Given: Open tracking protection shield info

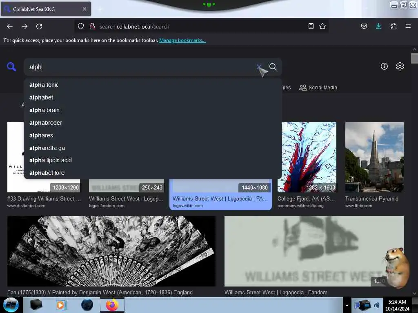Looking at the screenshot, I should coord(81,26).
